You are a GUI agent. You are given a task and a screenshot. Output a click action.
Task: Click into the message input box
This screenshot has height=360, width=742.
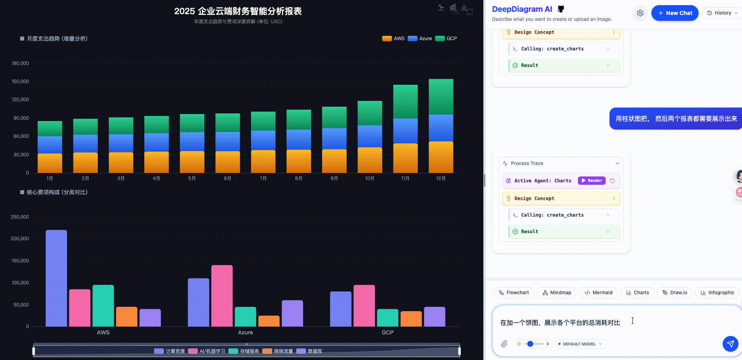pyautogui.click(x=607, y=323)
